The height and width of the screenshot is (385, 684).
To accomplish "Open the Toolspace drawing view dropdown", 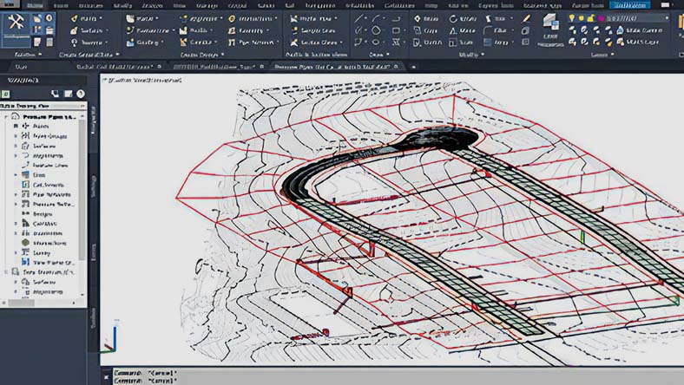I will pyautogui.click(x=43, y=106).
